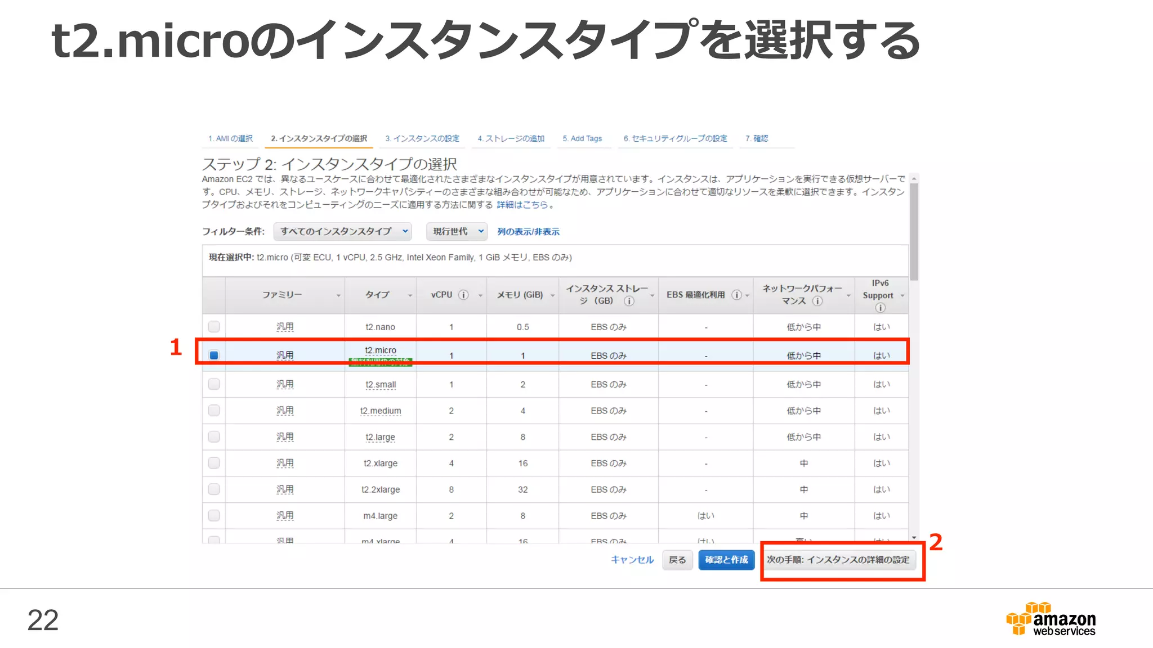This screenshot has width=1153, height=648.
Task: Go to step 1 AMI selection tab
Action: tap(230, 138)
